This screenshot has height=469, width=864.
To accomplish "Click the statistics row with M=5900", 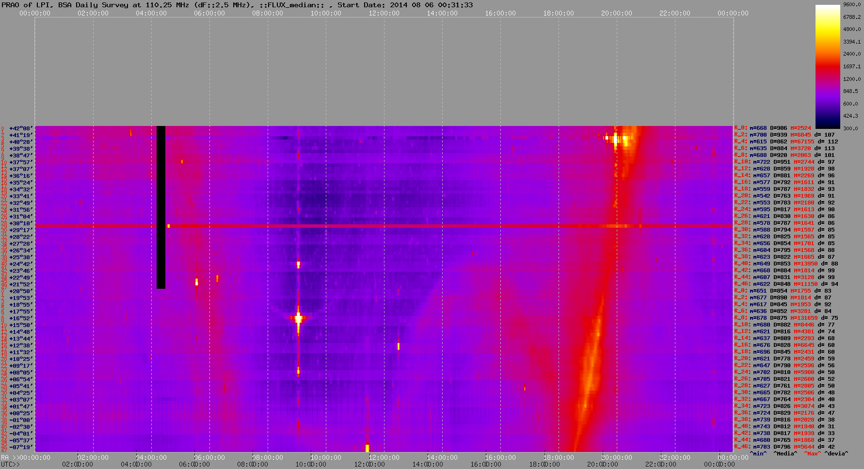I will (784, 373).
